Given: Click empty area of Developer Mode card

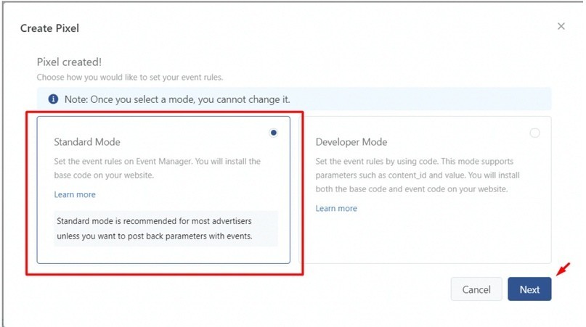Looking at the screenshot, I should [426, 239].
